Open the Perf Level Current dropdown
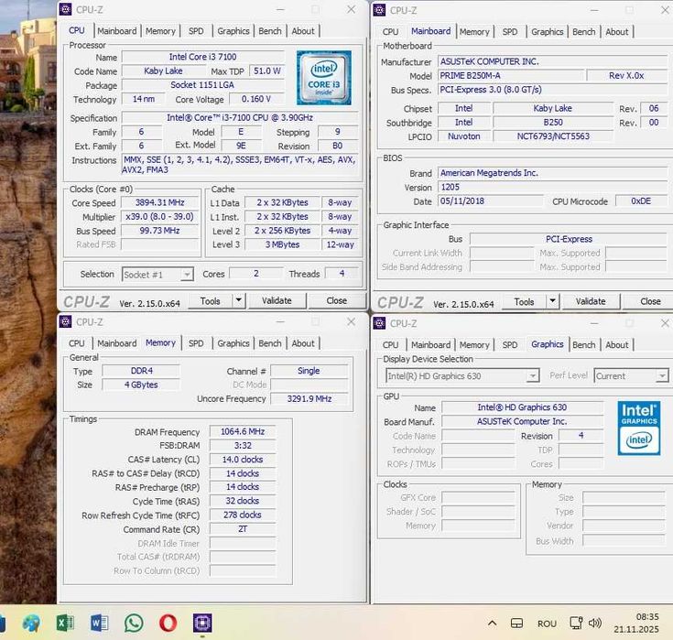673x640 pixels. click(x=632, y=376)
